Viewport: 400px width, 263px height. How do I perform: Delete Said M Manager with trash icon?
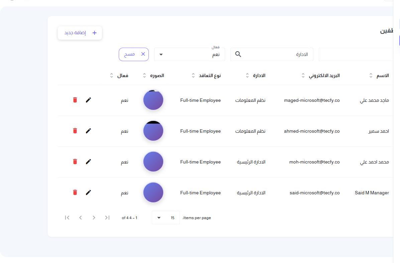pyautogui.click(x=75, y=192)
